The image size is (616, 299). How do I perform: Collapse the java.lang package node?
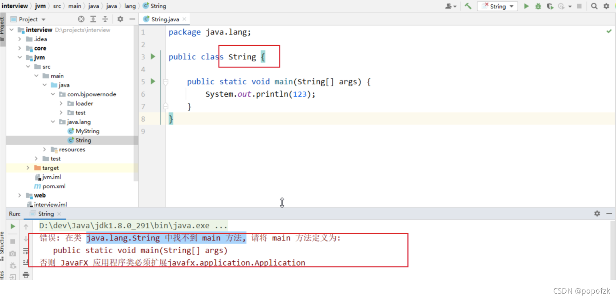(x=53, y=122)
